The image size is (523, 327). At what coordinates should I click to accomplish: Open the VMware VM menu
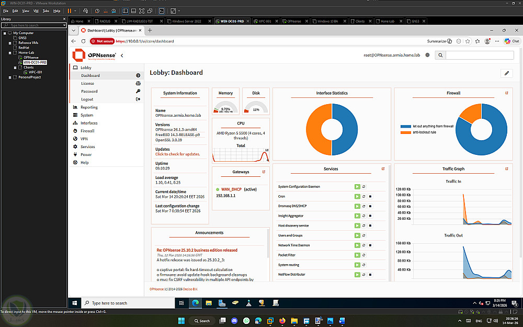pos(36,11)
